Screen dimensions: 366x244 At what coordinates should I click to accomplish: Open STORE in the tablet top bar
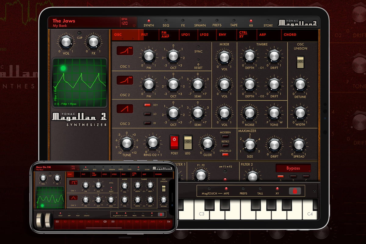(x=268, y=23)
